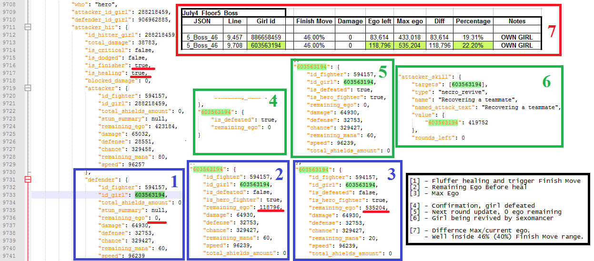
Task: Collapse the attacker_hit fold marker at line 9711
Action: [x=28, y=27]
